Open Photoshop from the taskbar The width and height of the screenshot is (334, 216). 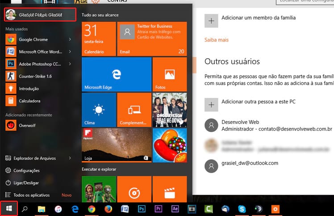tap(142, 209)
